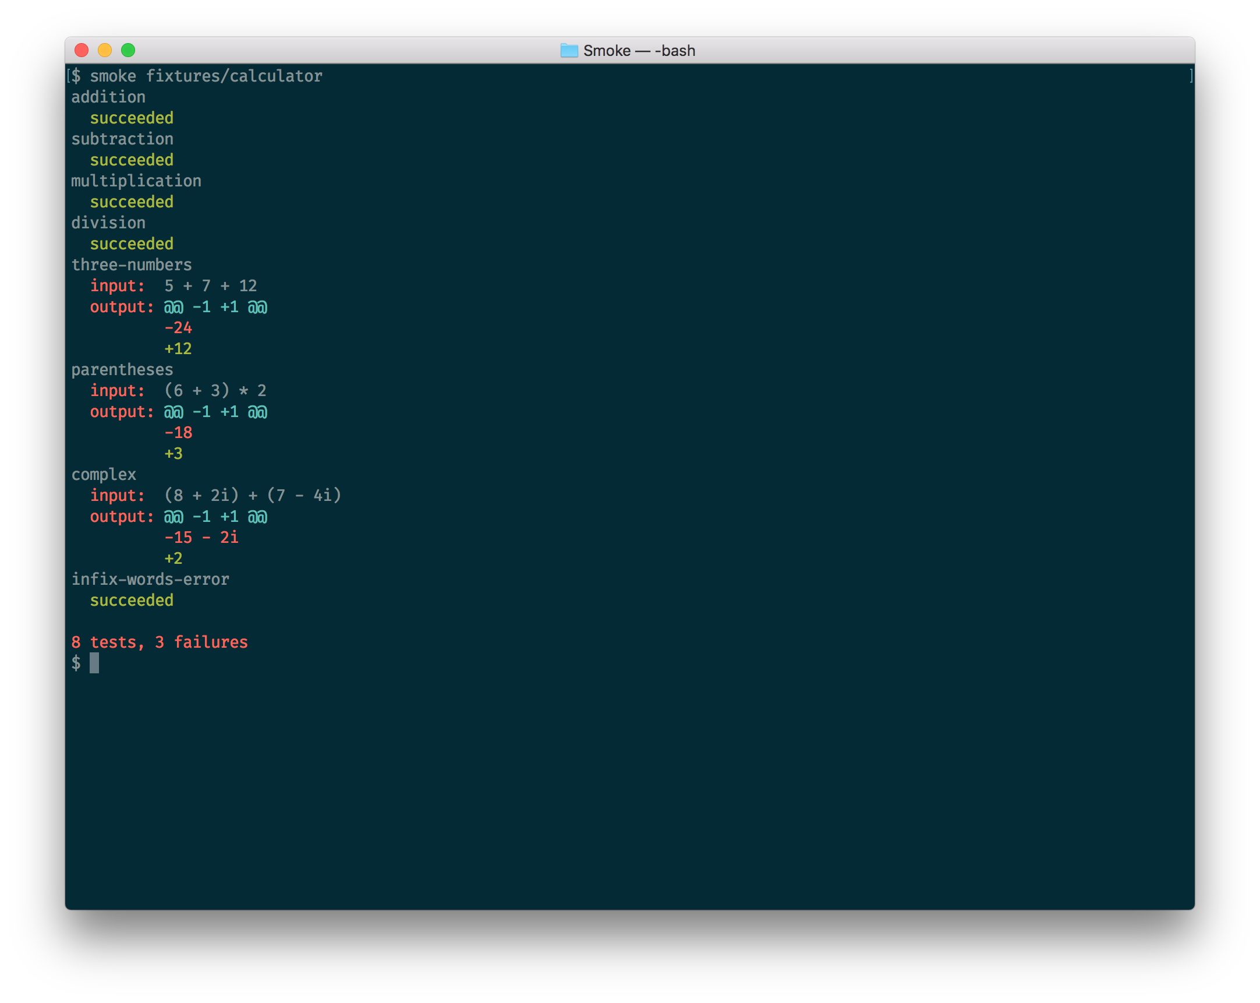
Task: Click the '-15 - 2i' diff line
Action: click(201, 538)
